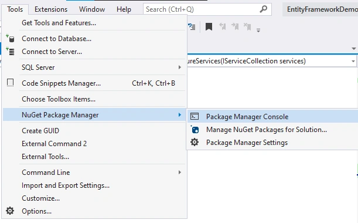Click the Package Manager Settings gear icon
Viewport: 358px width, 223px height.
(x=195, y=142)
